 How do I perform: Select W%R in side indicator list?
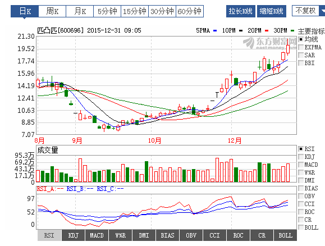coord(301,172)
